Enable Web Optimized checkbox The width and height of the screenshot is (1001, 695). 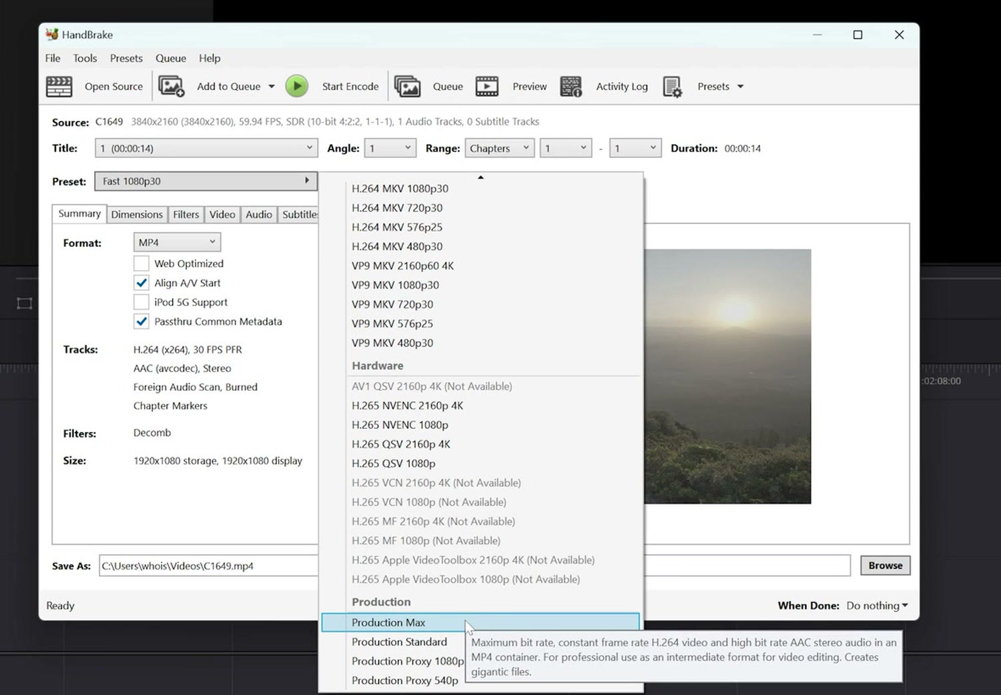(x=141, y=263)
